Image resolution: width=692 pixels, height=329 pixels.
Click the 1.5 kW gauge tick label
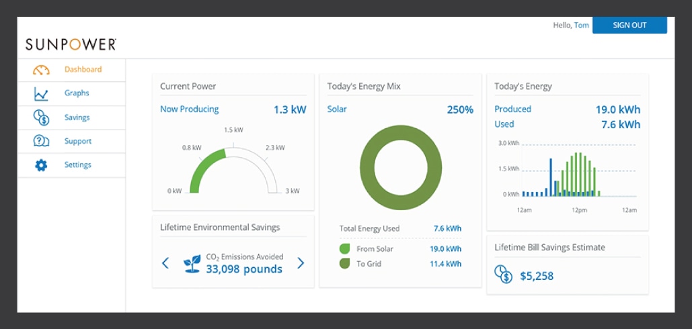233,130
